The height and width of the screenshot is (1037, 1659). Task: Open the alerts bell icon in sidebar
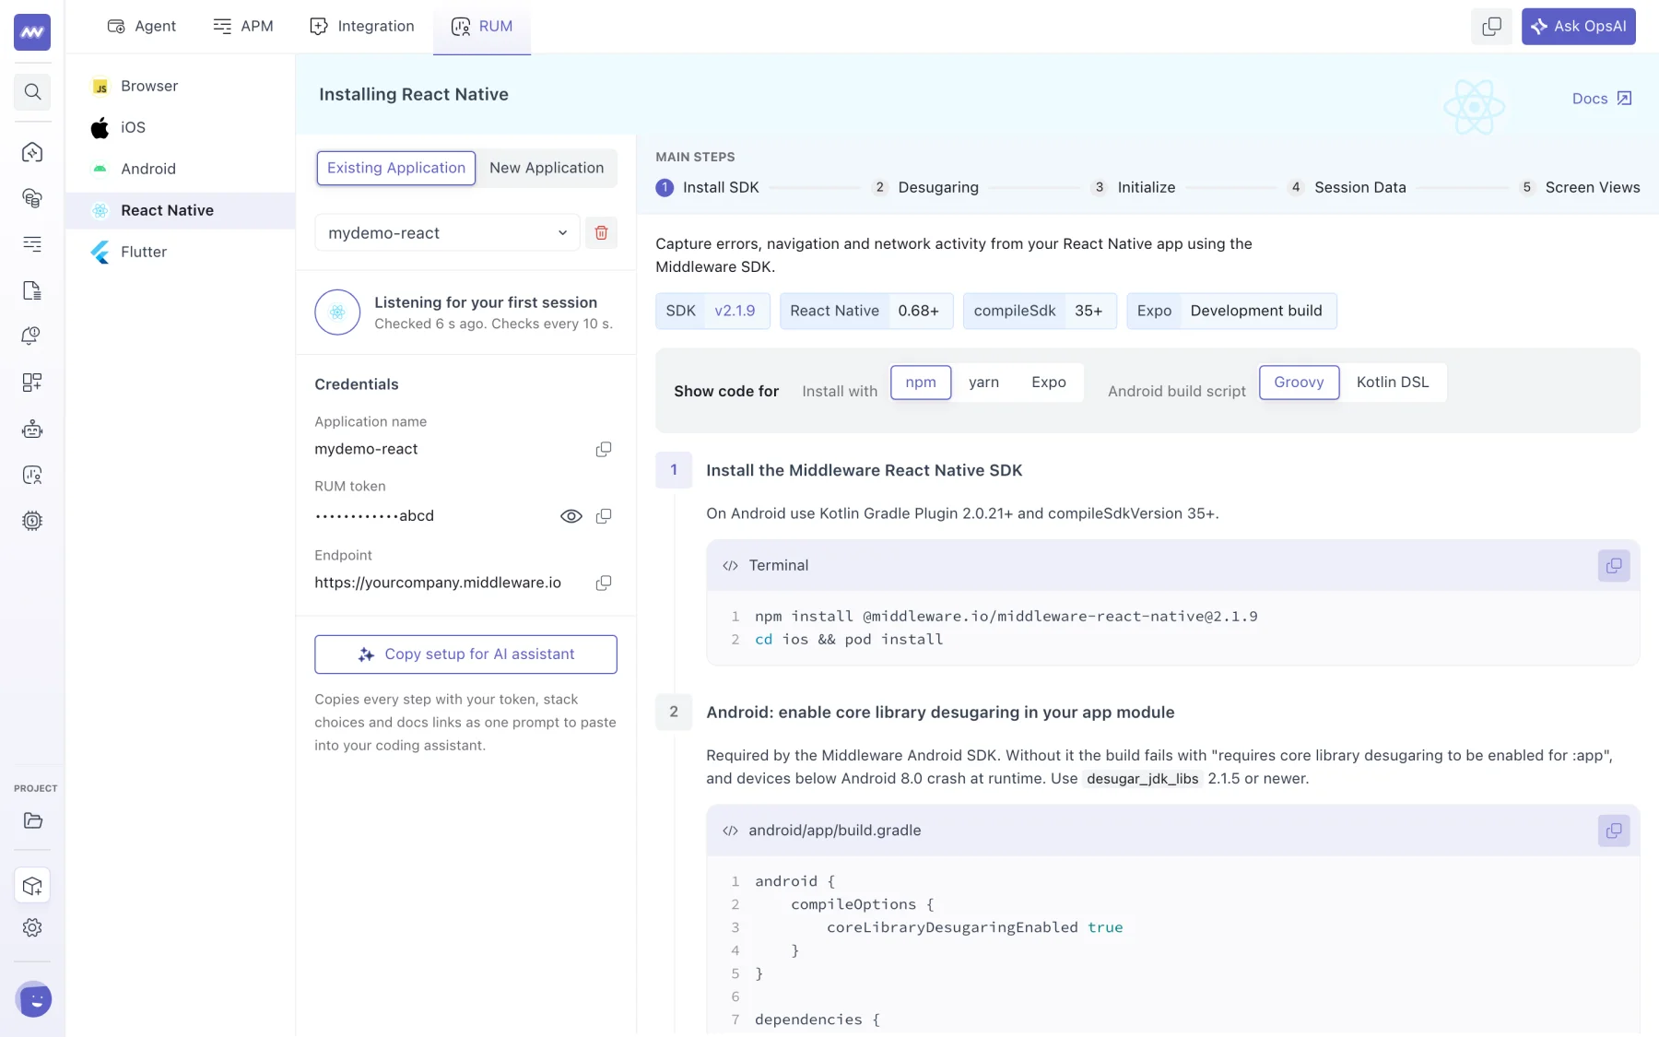tap(32, 336)
